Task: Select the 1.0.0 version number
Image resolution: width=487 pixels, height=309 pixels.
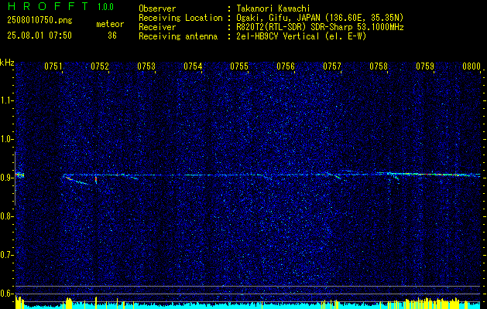Action: pyautogui.click(x=105, y=7)
